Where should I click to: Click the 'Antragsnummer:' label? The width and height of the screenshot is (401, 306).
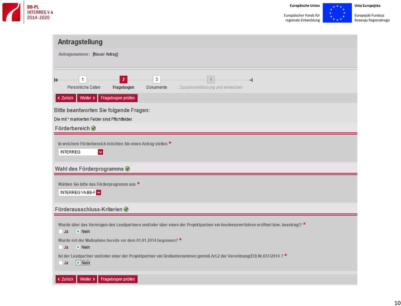coord(74,54)
